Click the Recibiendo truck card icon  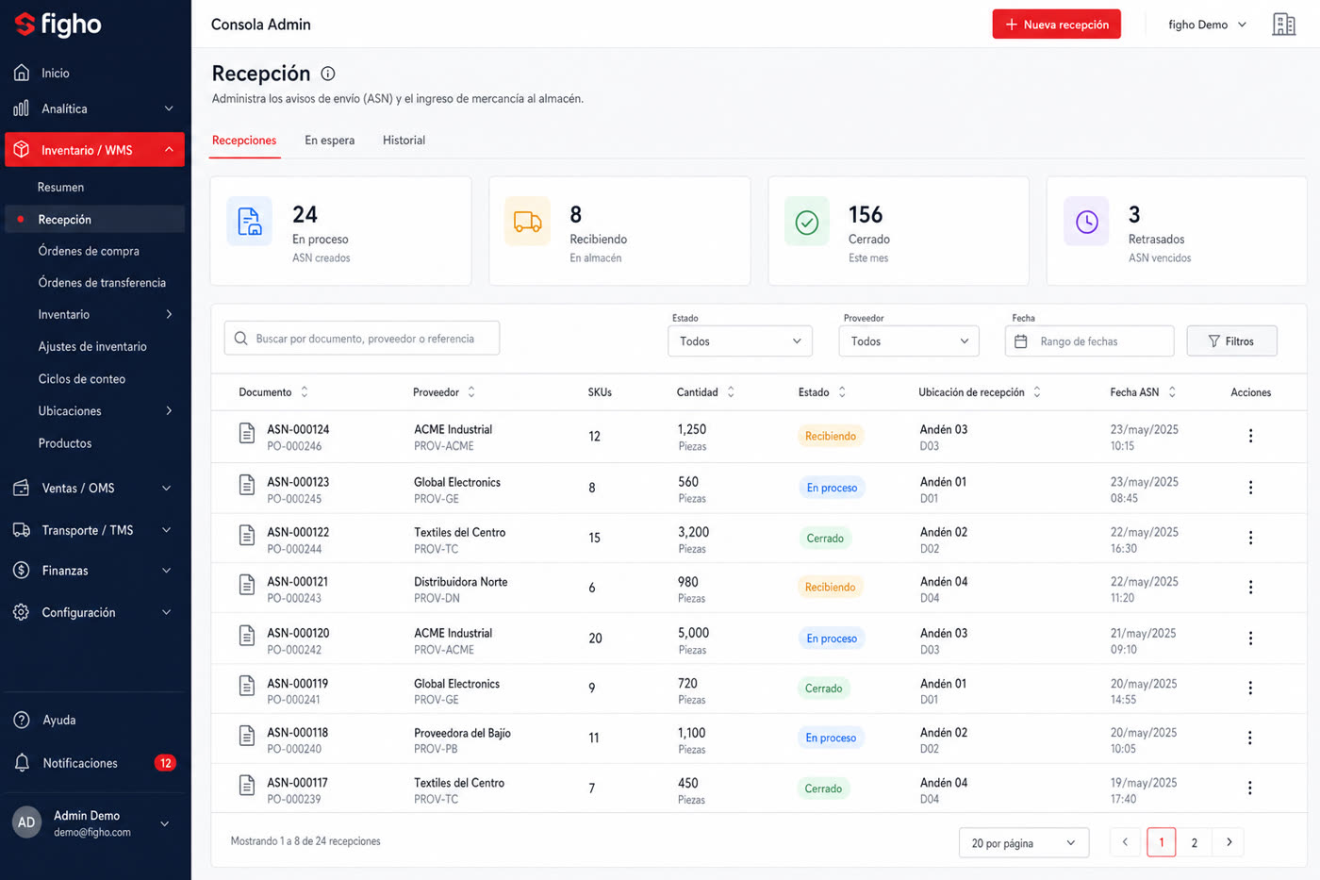tap(527, 222)
